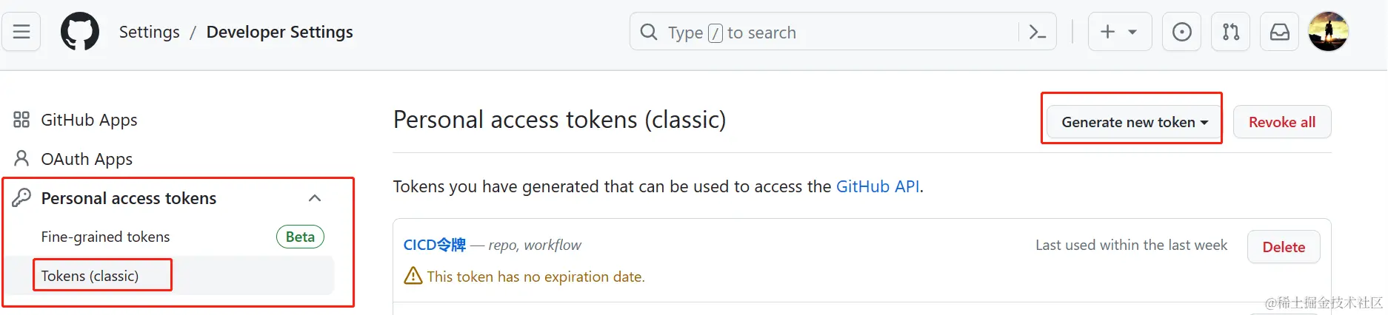Open the Pull requests icon in header
Image resolution: width=1388 pixels, height=315 pixels.
[x=1230, y=32]
